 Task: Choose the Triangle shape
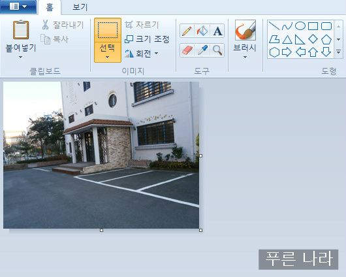point(287,39)
